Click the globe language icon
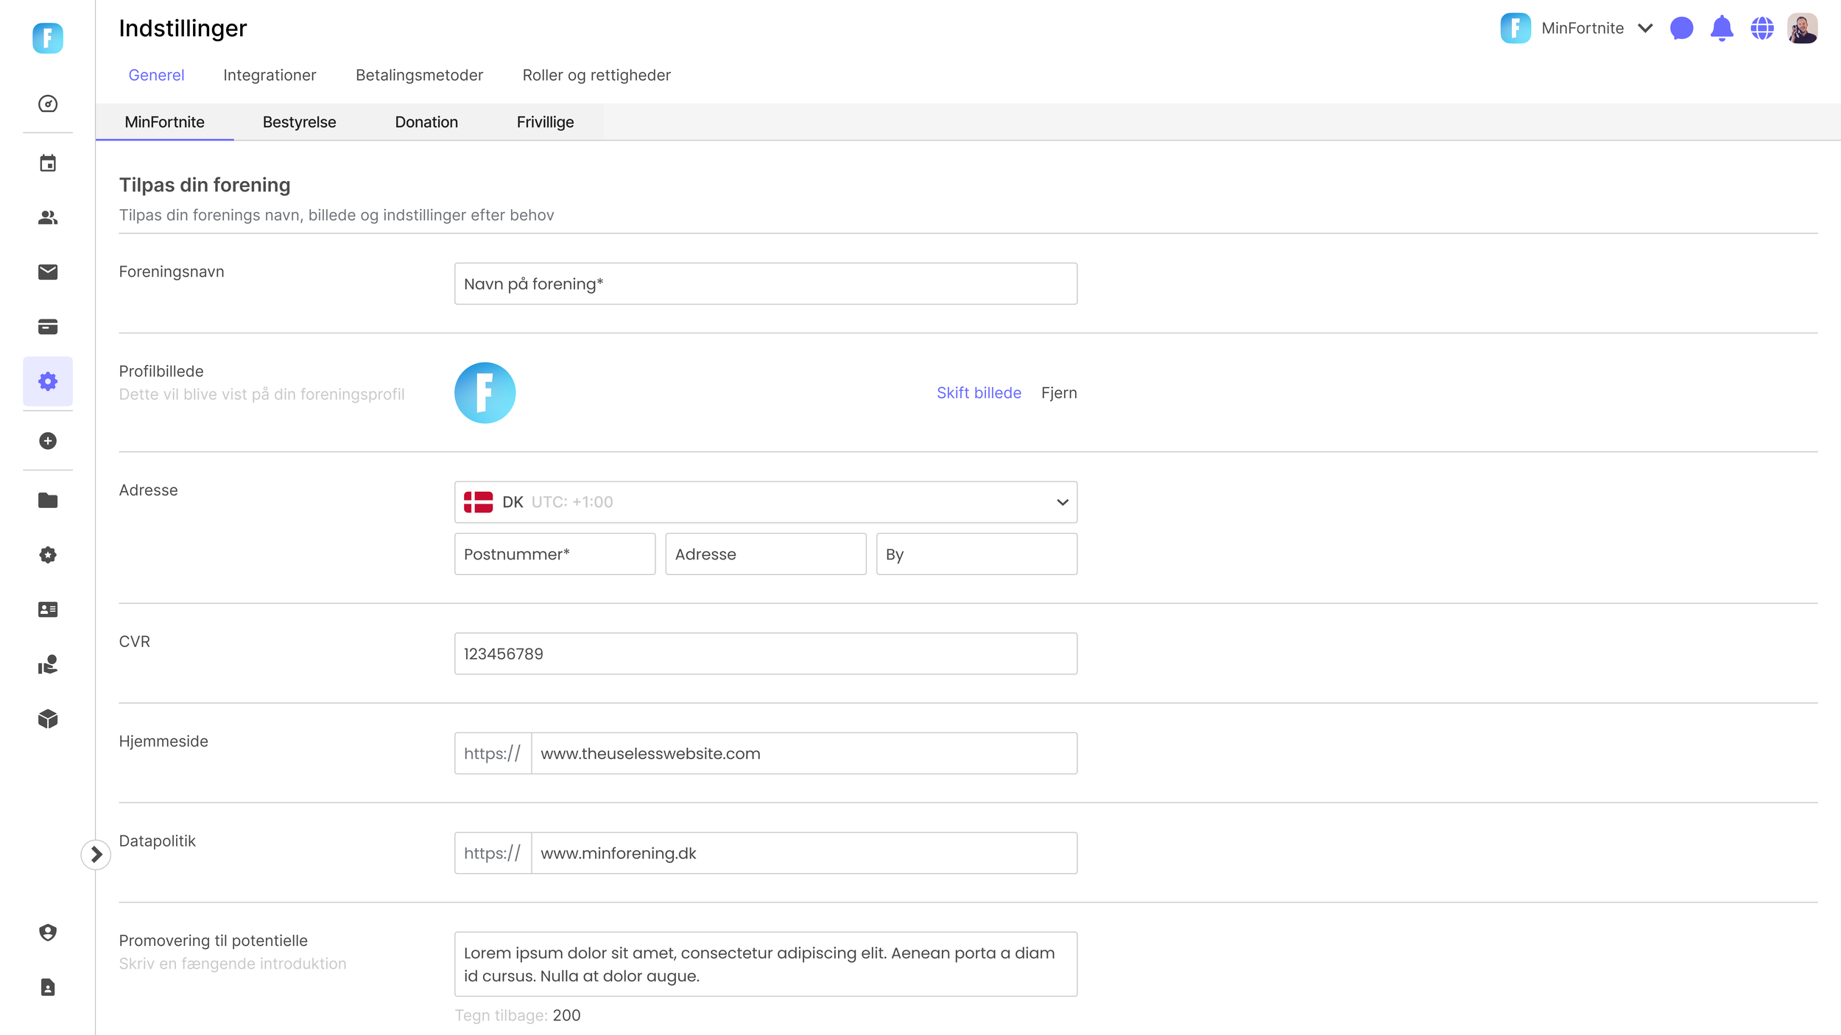This screenshot has width=1841, height=1035. [1761, 29]
